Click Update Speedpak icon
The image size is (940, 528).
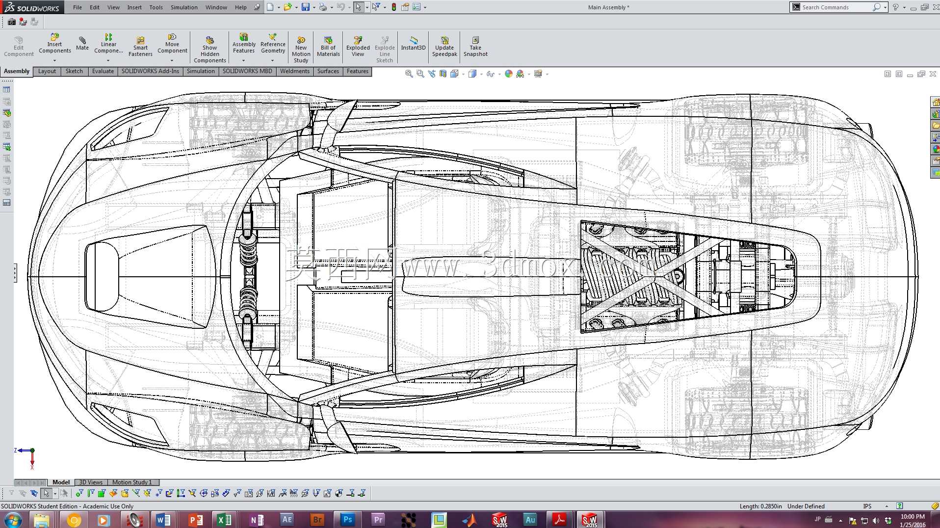point(444,47)
